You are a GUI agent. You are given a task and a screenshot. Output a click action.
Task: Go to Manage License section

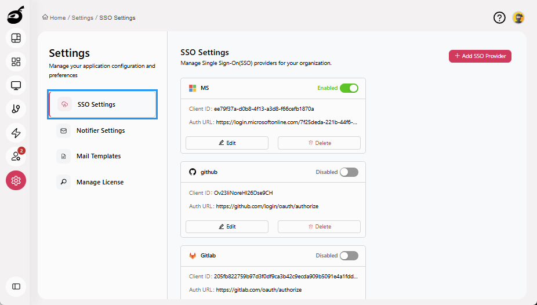[x=100, y=182]
